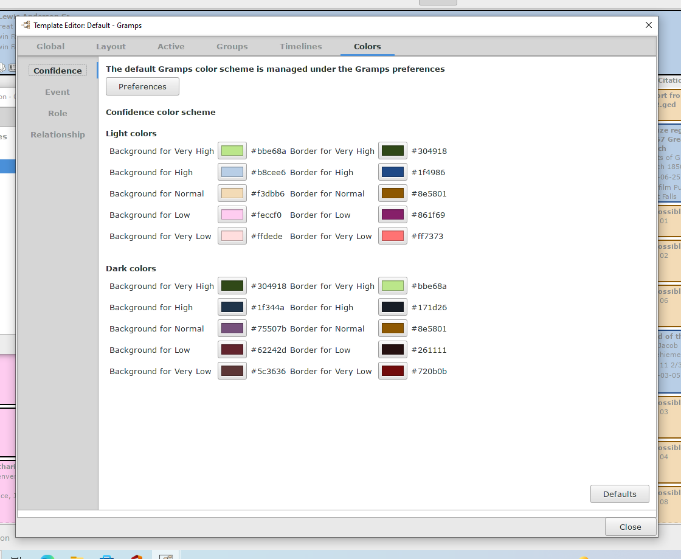Click the #ffdede hex value text
681x559 pixels.
(267, 236)
